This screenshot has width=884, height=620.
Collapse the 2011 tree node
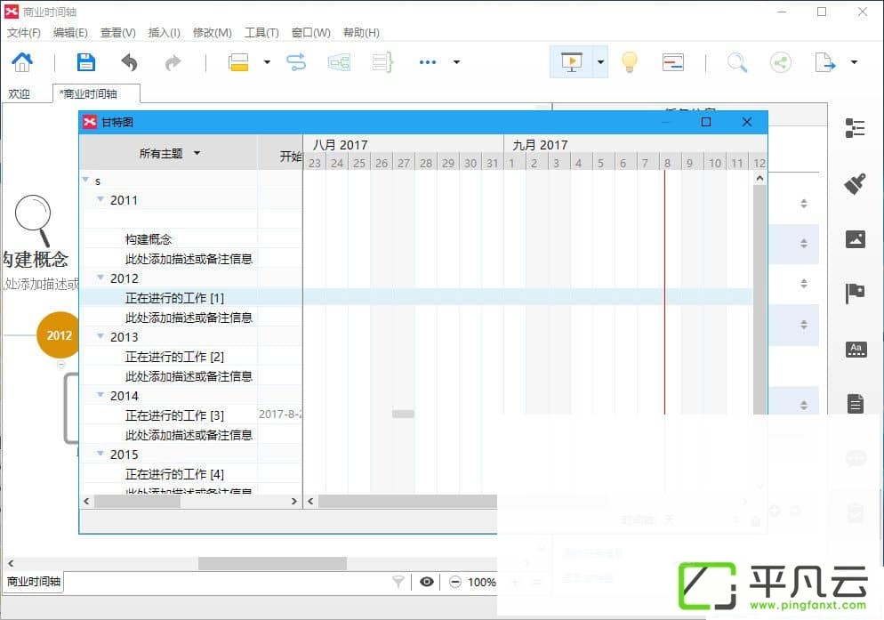100,199
